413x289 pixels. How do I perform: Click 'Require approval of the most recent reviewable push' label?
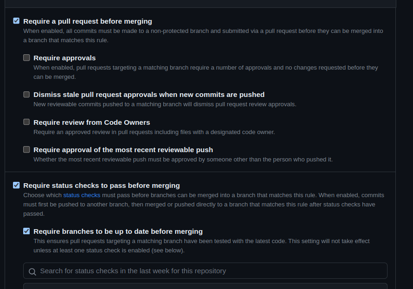click(x=123, y=150)
